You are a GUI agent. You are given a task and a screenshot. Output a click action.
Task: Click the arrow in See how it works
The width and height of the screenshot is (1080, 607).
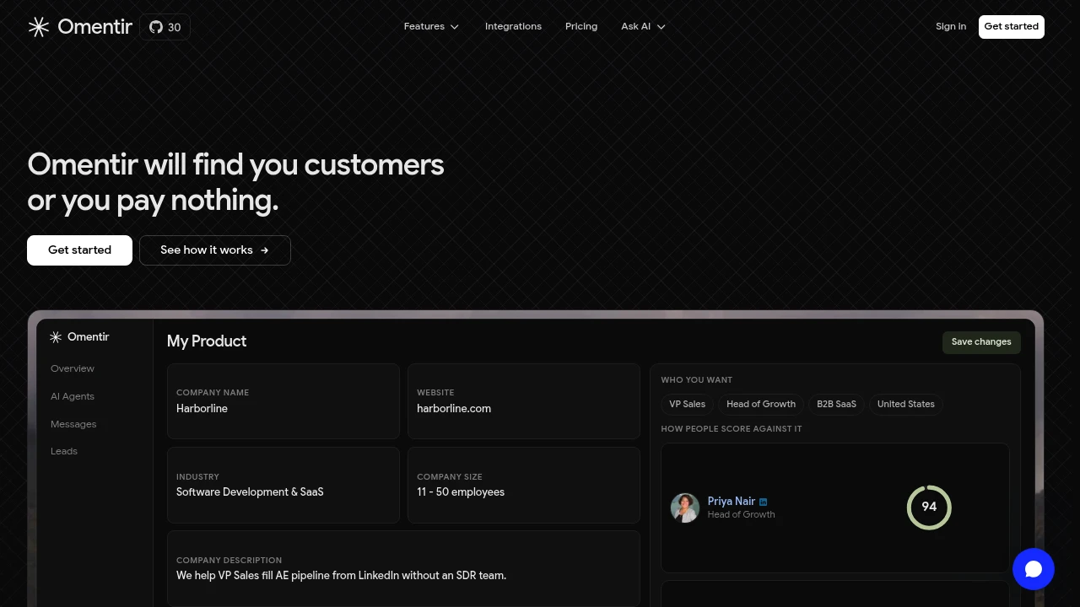(x=265, y=250)
